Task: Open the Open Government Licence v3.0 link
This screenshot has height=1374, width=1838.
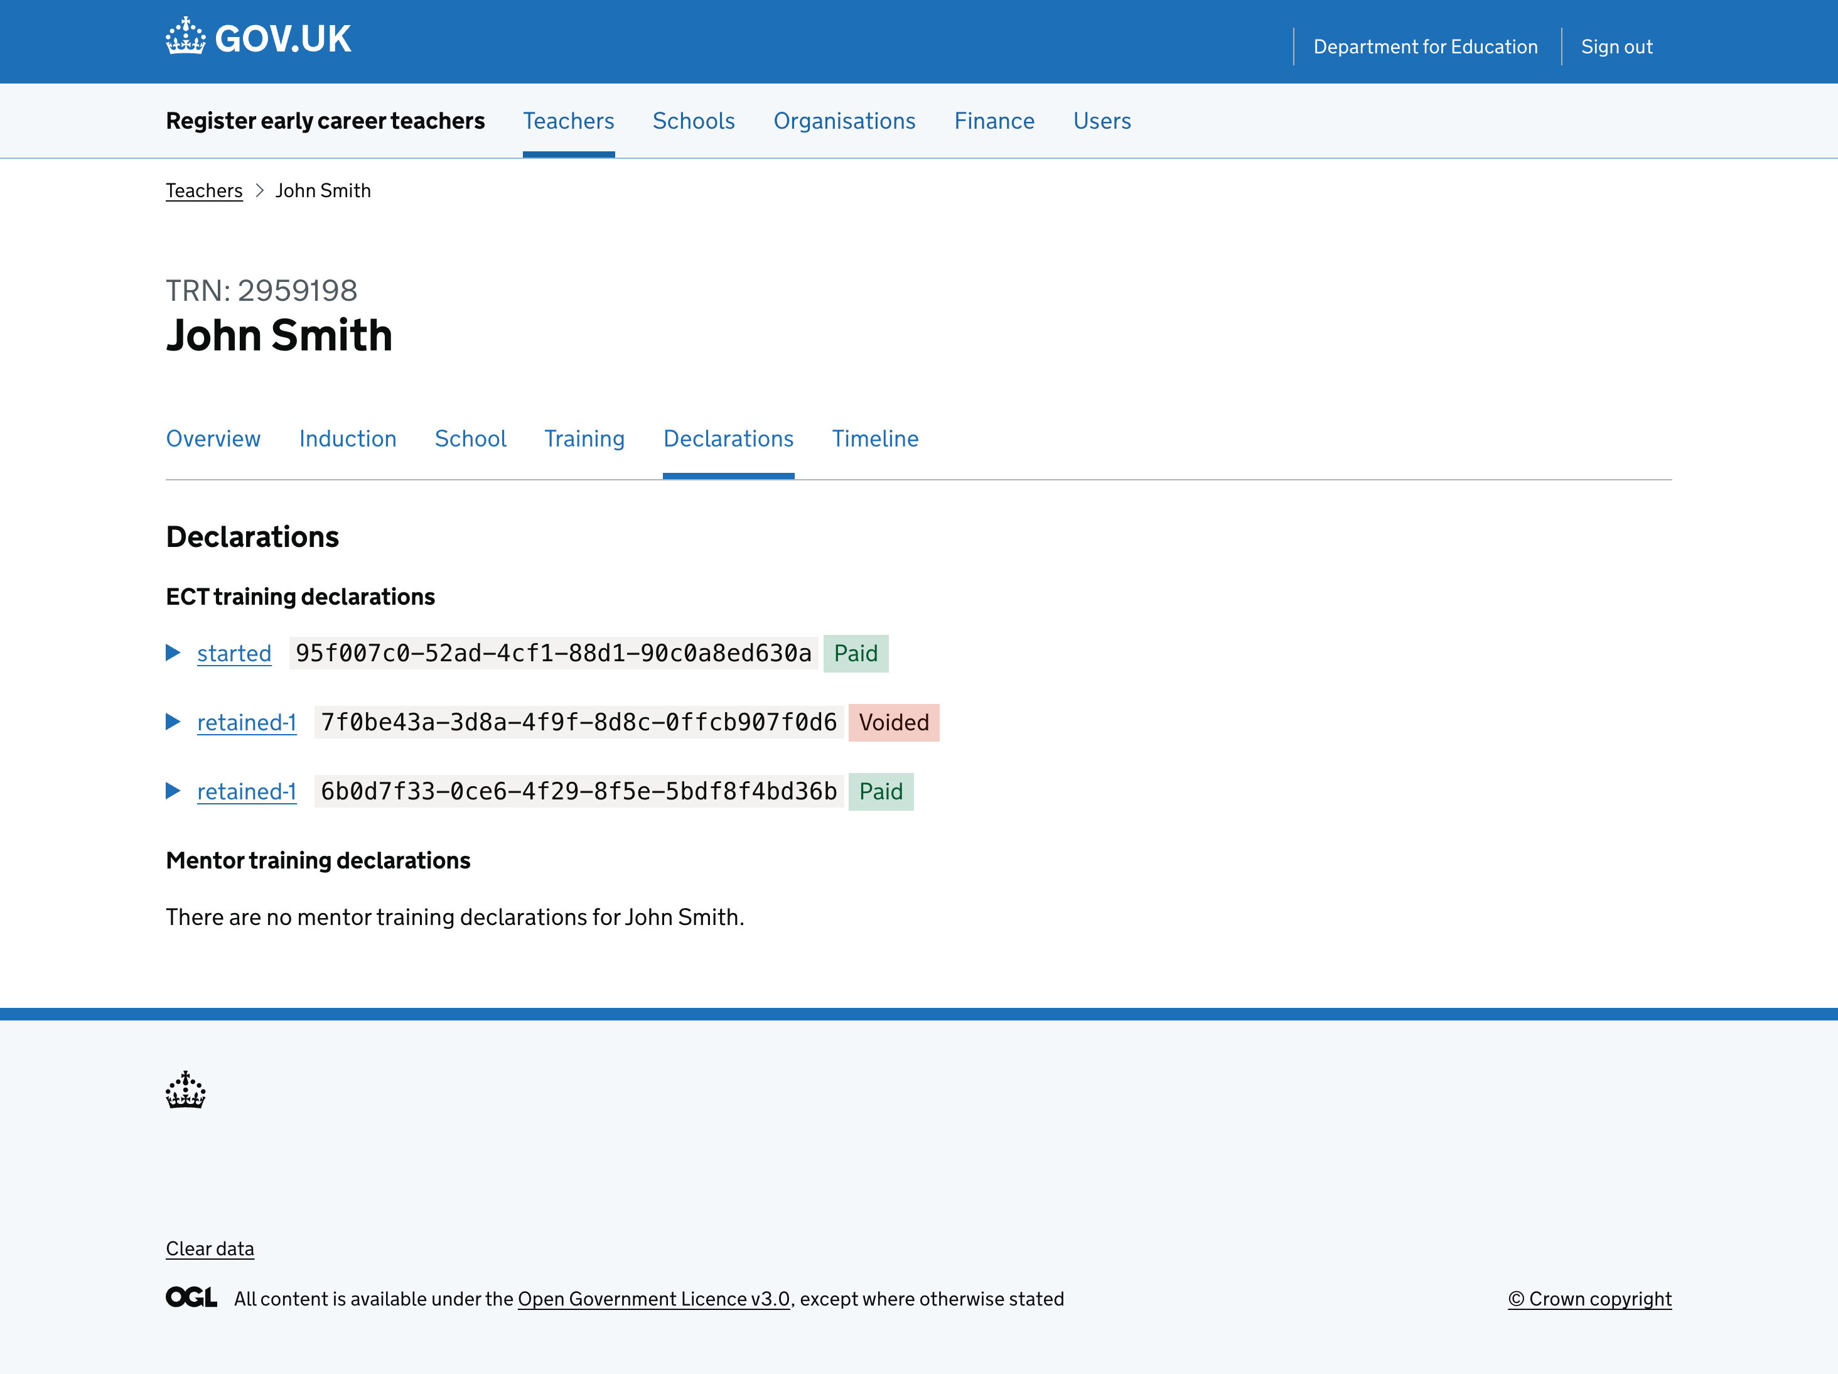Action: 653,1299
